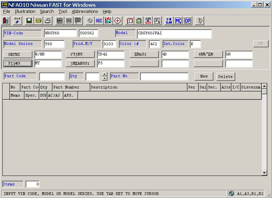Click the Qty input field
The image size is (272, 198).
click(x=92, y=77)
